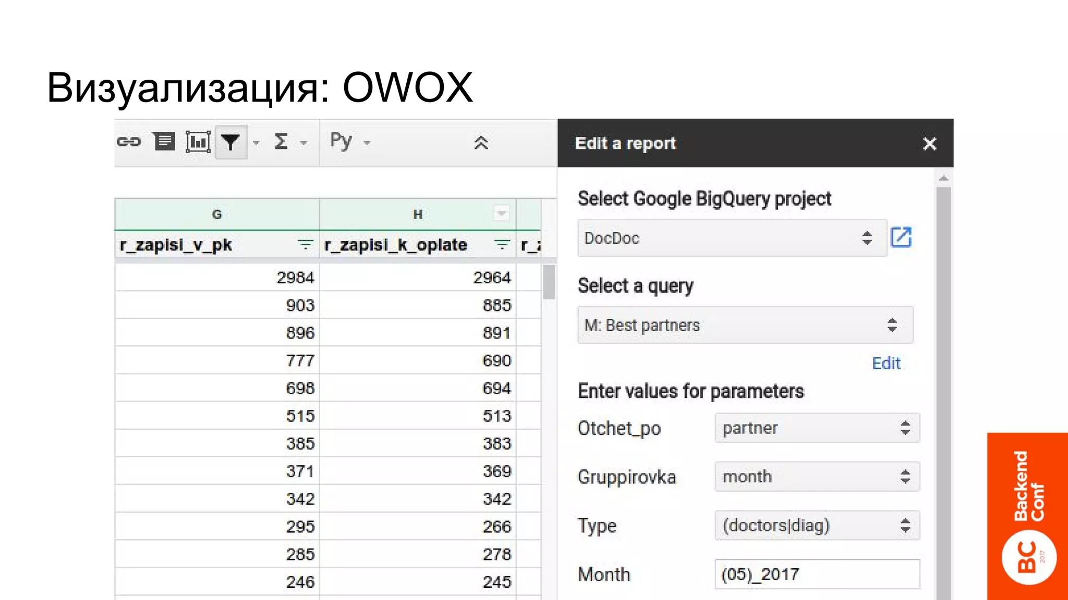Select cell with value 385

point(217,443)
